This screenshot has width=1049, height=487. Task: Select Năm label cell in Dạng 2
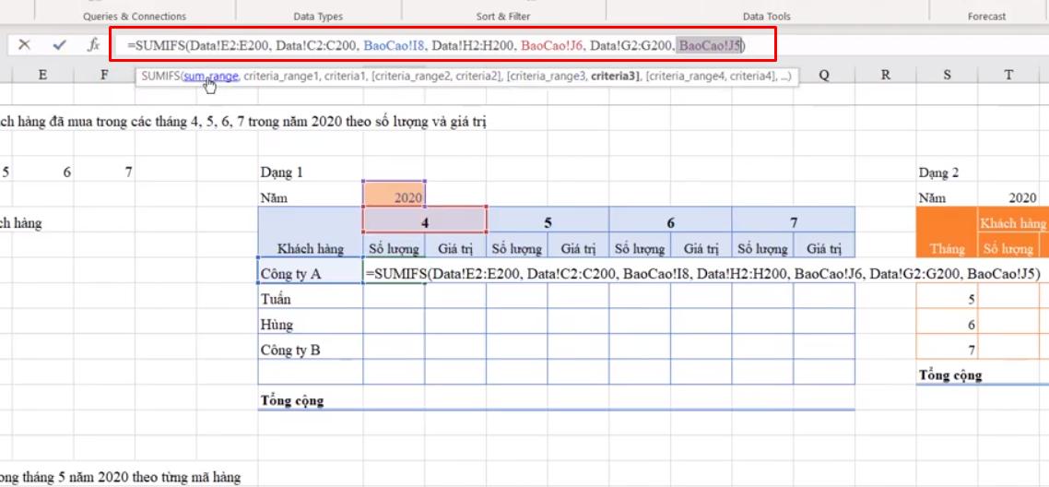(x=948, y=194)
